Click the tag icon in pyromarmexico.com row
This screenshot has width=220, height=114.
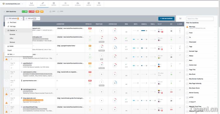coord(11,85)
